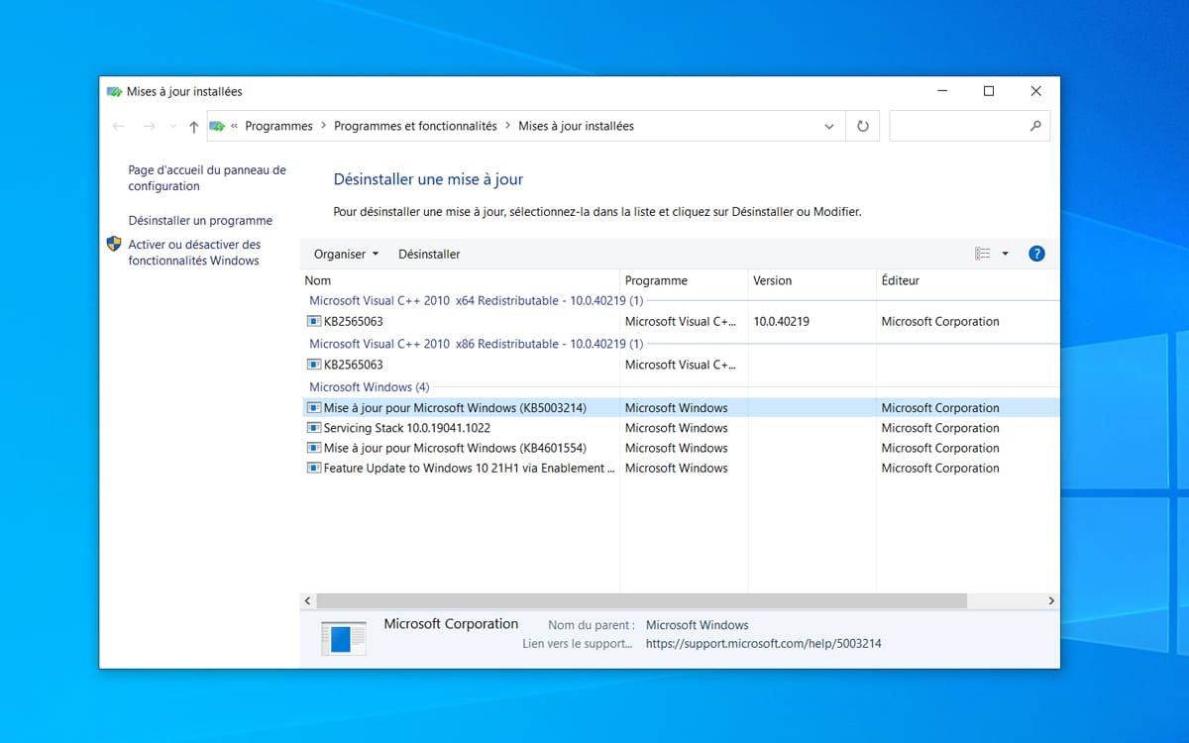Open the Organiser dropdown menu
Screen dimensions: 1189x743
[344, 254]
